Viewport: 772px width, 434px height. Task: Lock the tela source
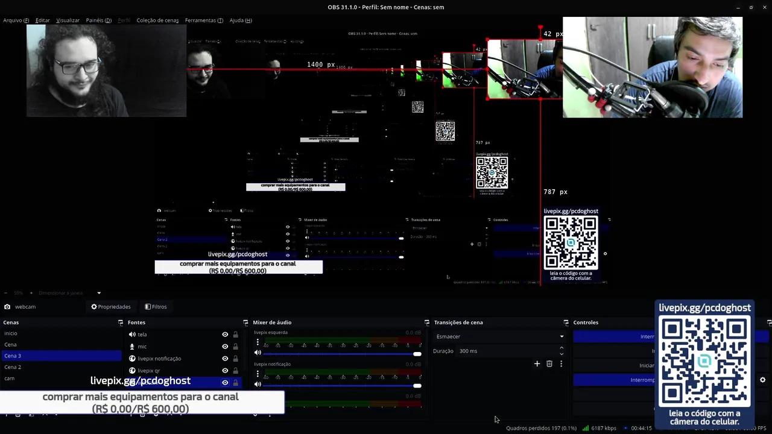coord(235,335)
